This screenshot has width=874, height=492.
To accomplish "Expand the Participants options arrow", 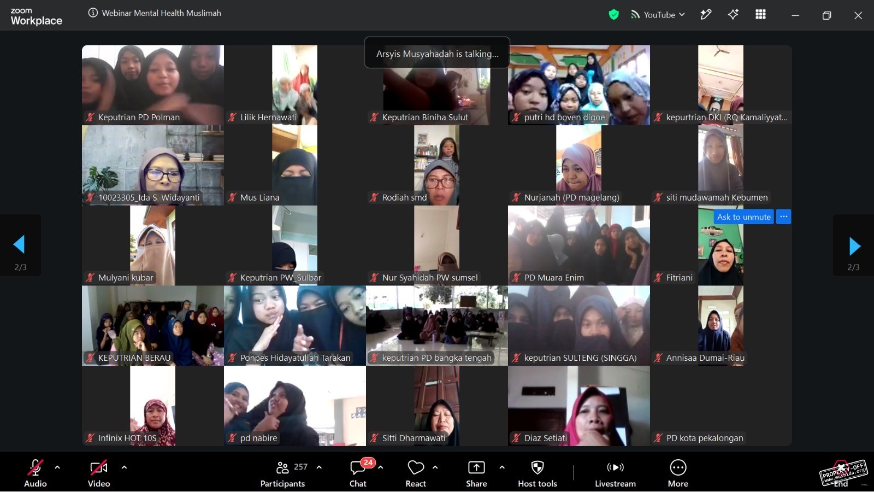I will [x=319, y=467].
